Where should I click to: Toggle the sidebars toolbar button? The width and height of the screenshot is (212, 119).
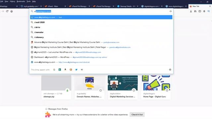tap(200, 11)
